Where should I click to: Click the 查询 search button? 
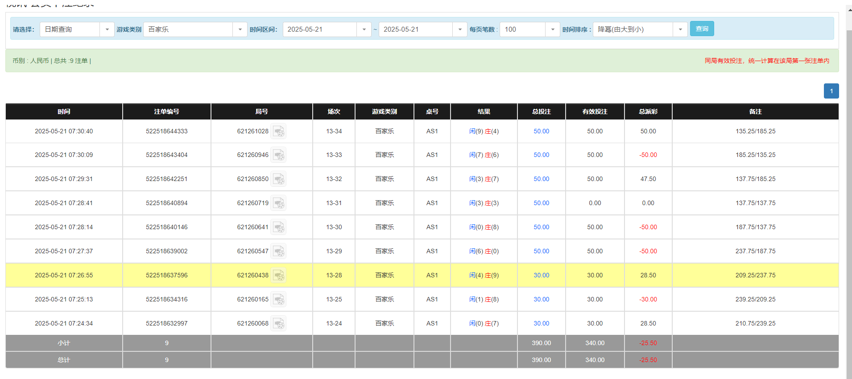[x=702, y=29]
